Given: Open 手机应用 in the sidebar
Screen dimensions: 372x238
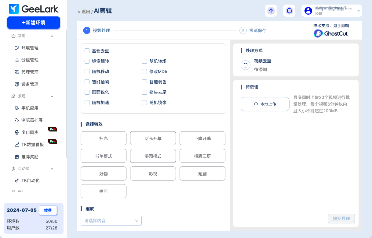Looking at the screenshot, I should (x=30, y=108).
